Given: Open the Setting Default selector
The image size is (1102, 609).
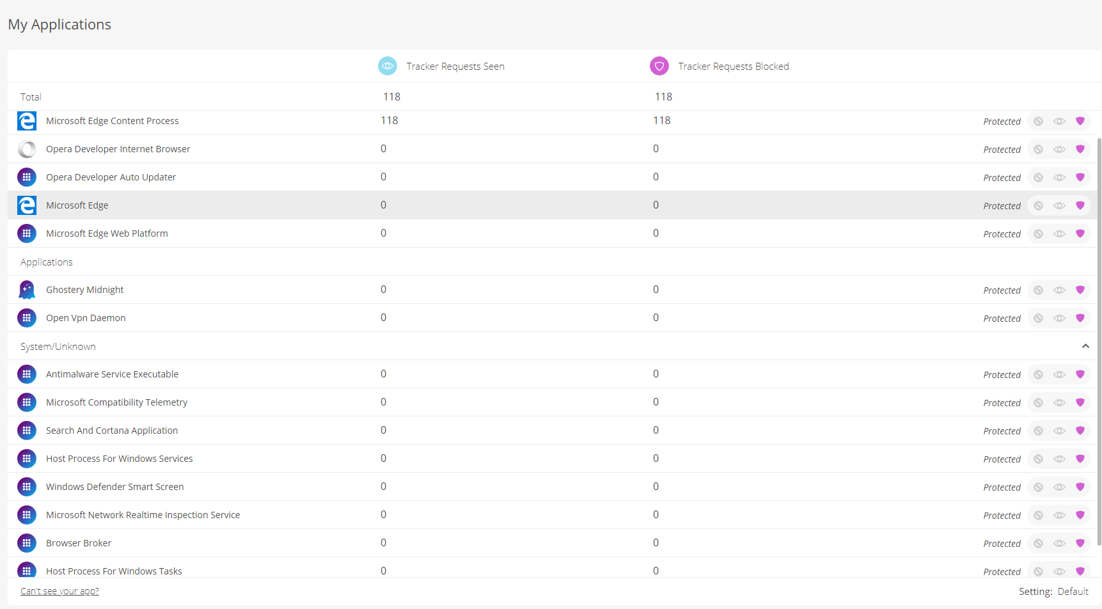Looking at the screenshot, I should coord(1073,592).
